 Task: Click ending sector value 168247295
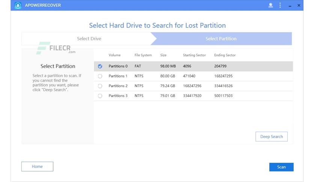(x=223, y=76)
